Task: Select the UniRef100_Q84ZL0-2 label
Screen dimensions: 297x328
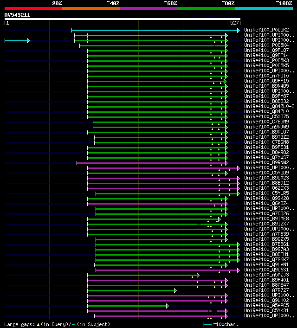Action: [x=269, y=106]
